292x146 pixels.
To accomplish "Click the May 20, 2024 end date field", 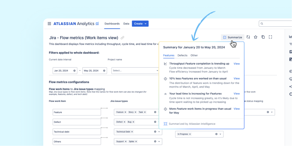I will 94,71.
